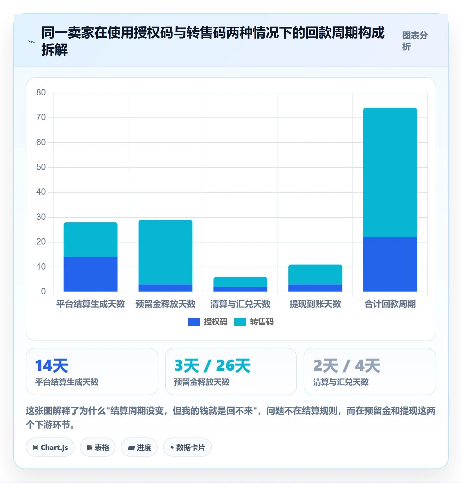Click the 3天 / 26天 stat card value
This screenshot has height=483, width=462.
(213, 366)
